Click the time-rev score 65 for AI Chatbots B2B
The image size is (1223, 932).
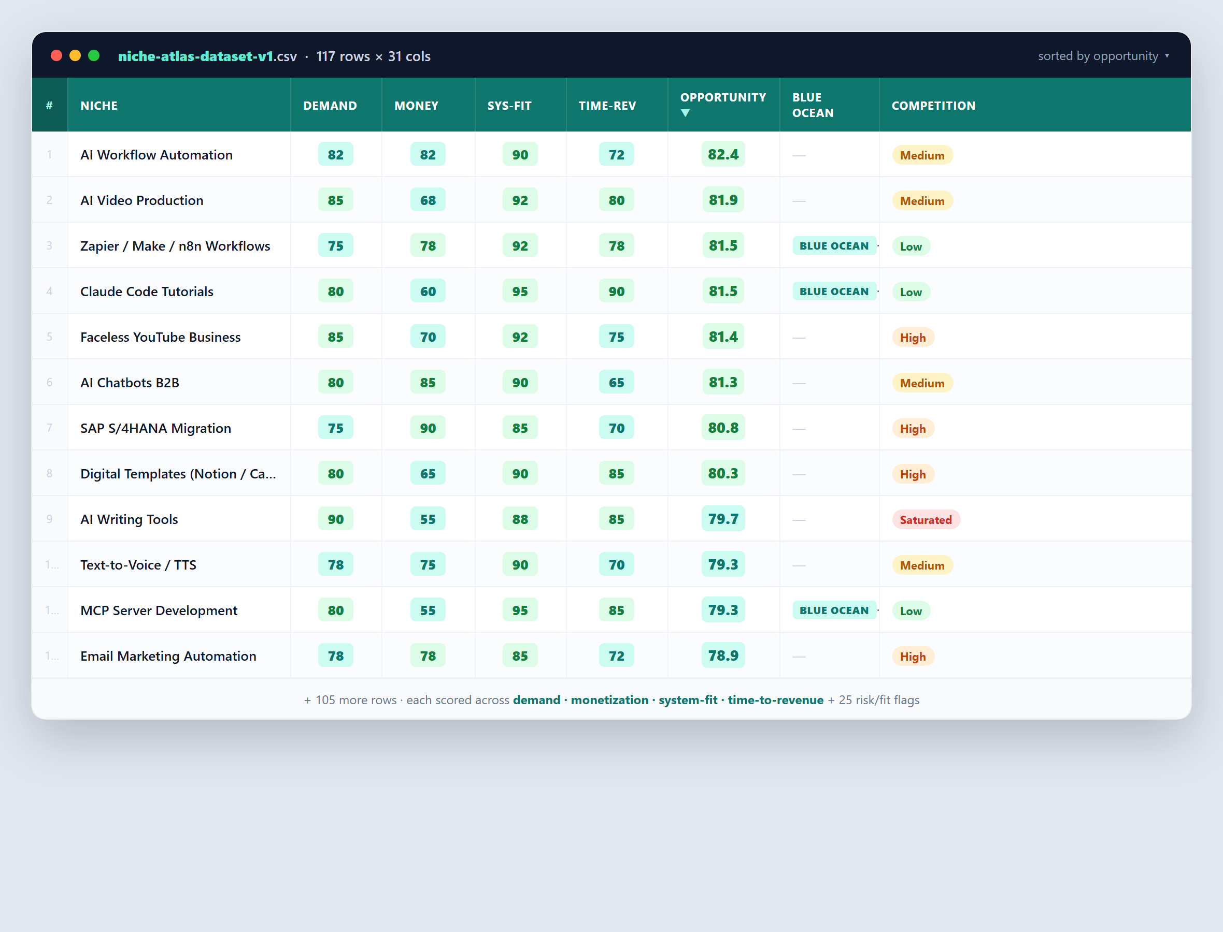pyautogui.click(x=616, y=382)
